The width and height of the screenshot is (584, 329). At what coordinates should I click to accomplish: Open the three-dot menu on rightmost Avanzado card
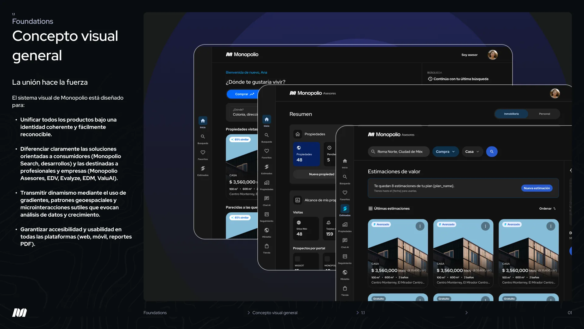click(x=551, y=226)
